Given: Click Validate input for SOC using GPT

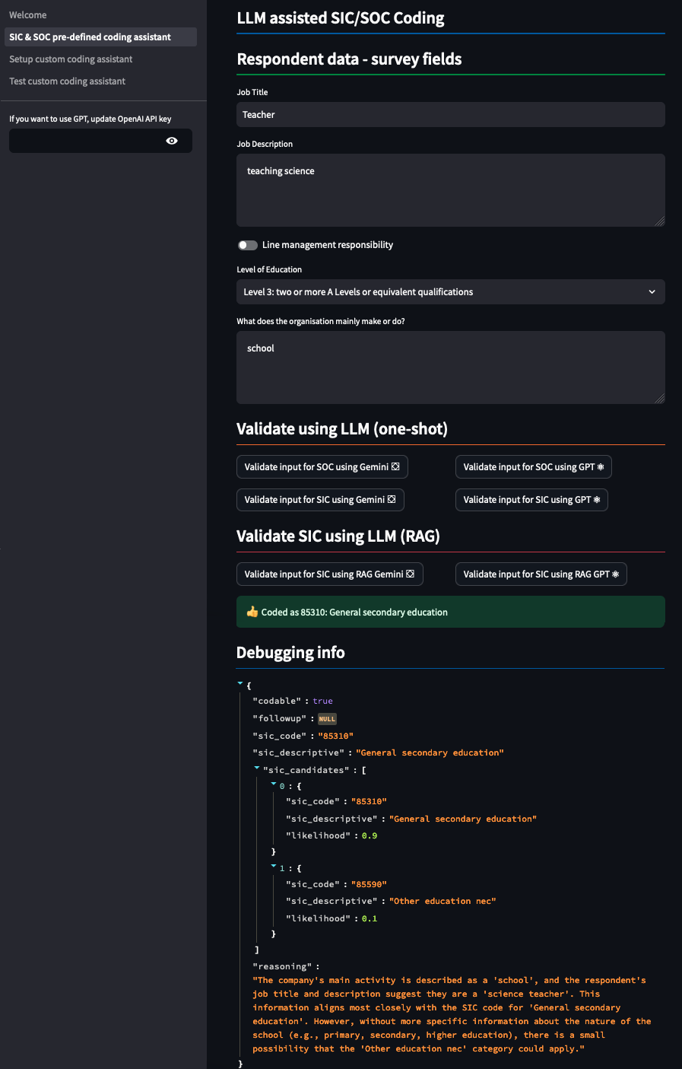Looking at the screenshot, I should click(x=533, y=467).
